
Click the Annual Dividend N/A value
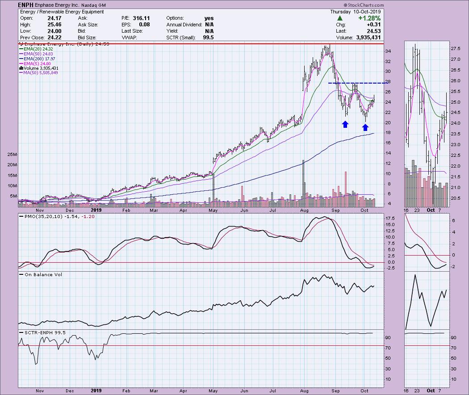[x=209, y=25]
